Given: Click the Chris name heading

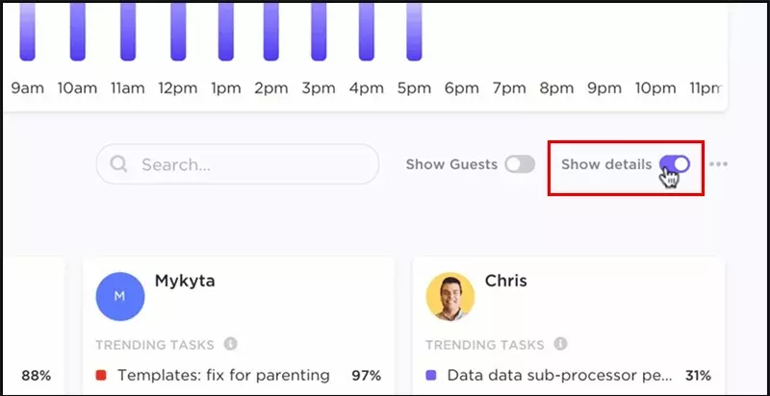Looking at the screenshot, I should pyautogui.click(x=506, y=281).
